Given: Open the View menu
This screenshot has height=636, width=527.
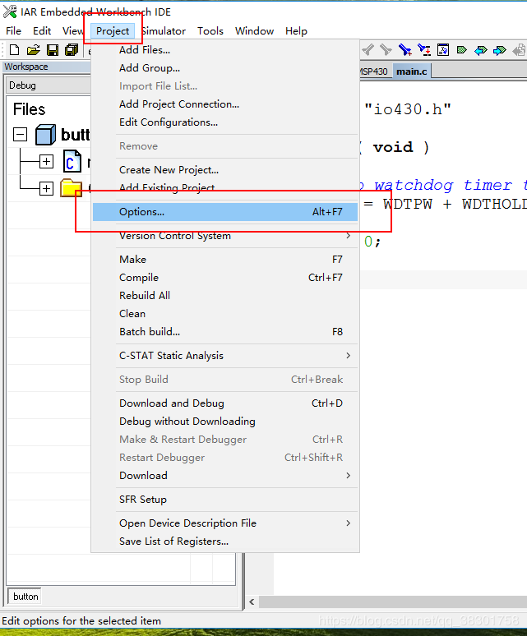Looking at the screenshot, I should point(73,31).
